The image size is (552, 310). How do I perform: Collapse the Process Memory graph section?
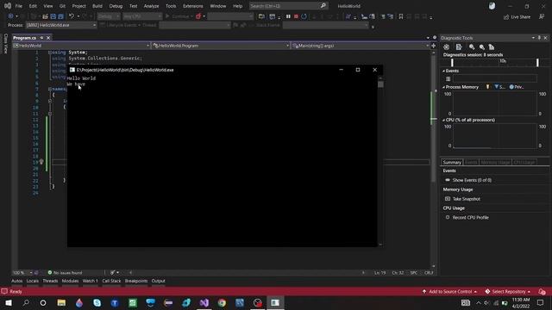(443, 87)
